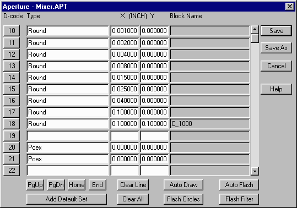This screenshot has height=208, width=297.
Task: Click empty Type field for D-code 22
Action: [68, 171]
